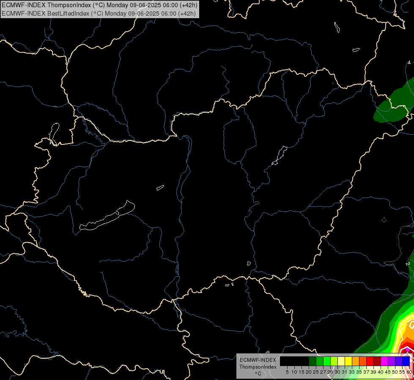Pick the magenta legend swatch (40–45)
The width and height of the screenshot is (414, 380).
(384, 361)
